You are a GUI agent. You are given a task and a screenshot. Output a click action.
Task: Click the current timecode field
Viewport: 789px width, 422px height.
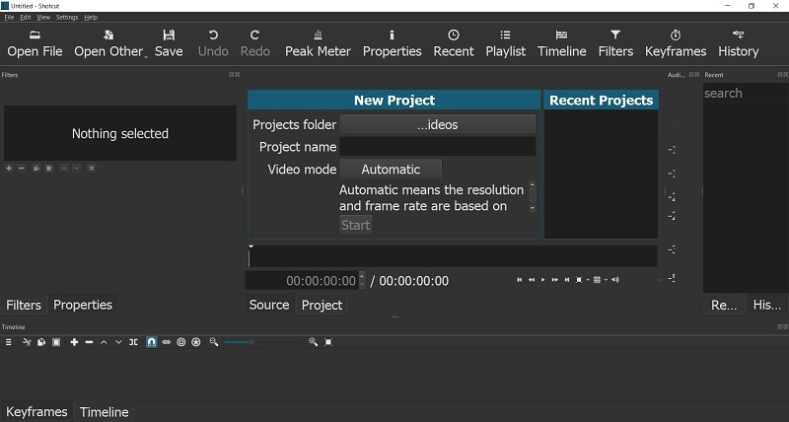point(302,281)
